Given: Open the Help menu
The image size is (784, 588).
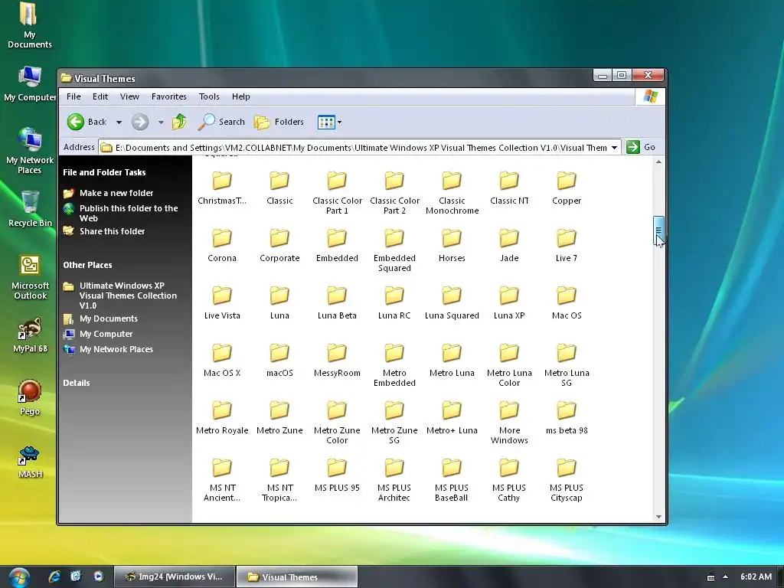Looking at the screenshot, I should [240, 96].
